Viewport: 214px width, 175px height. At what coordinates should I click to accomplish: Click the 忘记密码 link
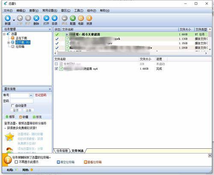pyautogui.click(x=41, y=95)
